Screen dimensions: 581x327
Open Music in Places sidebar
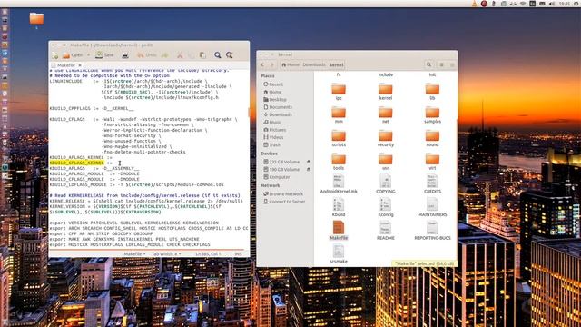pyautogui.click(x=272, y=122)
